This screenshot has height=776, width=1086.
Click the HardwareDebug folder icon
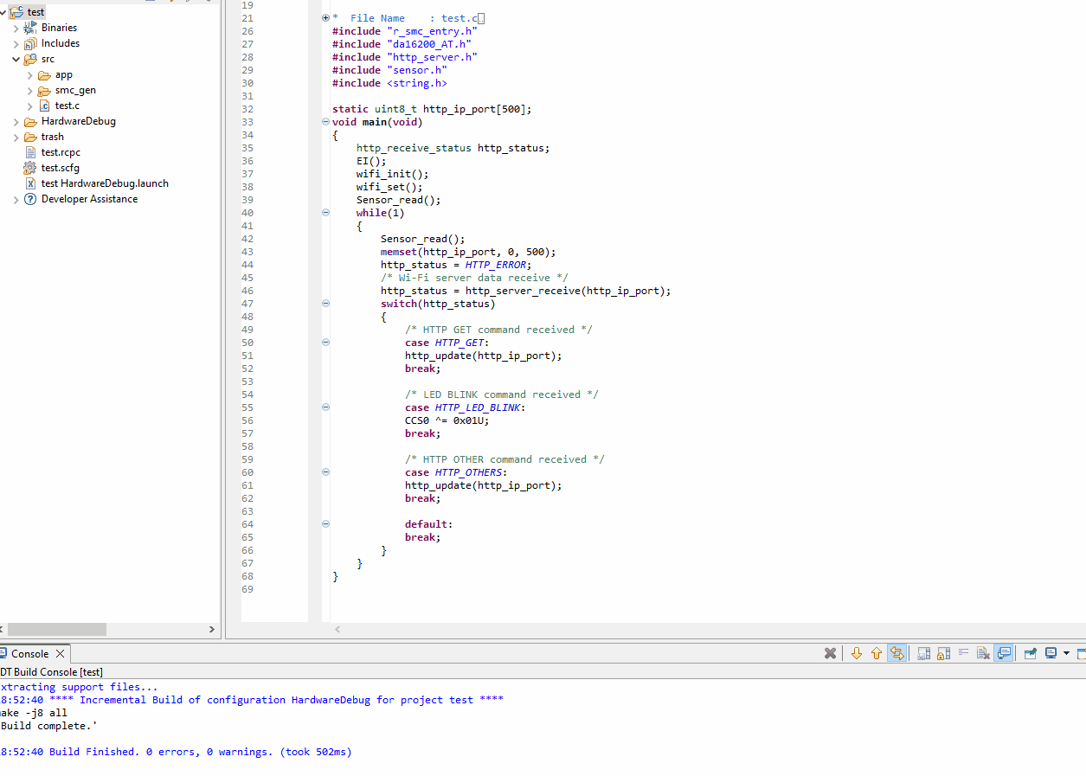tap(30, 121)
